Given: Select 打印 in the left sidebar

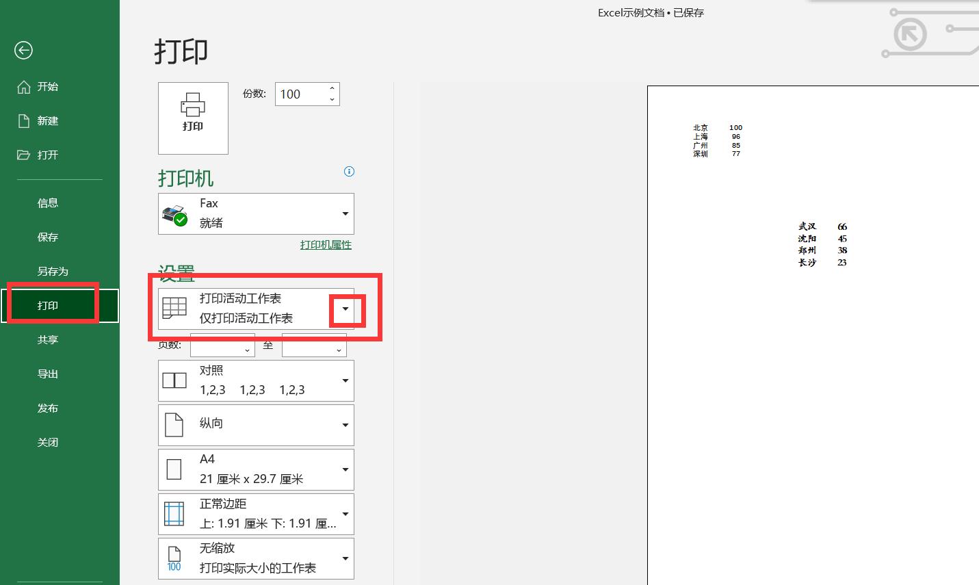Looking at the screenshot, I should (48, 304).
